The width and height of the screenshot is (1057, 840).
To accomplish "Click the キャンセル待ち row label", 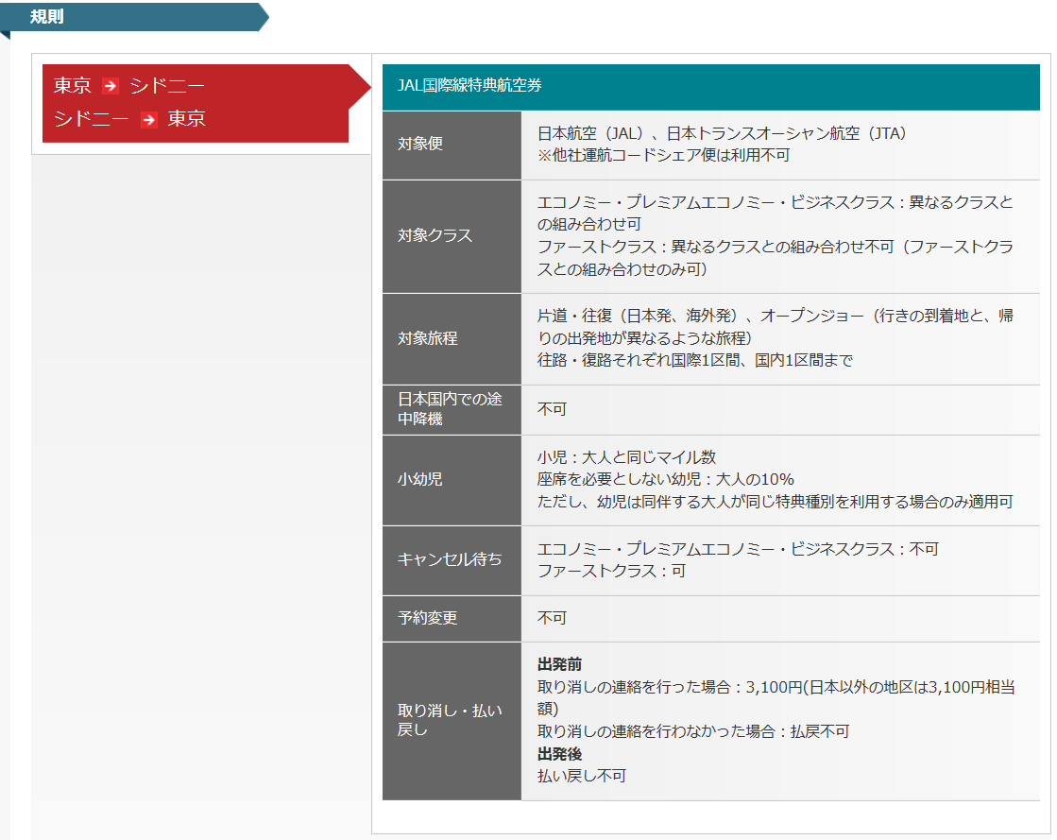I will pyautogui.click(x=452, y=559).
